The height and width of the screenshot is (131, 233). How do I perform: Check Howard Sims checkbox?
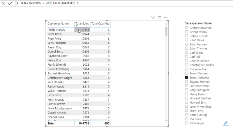coord(186,102)
